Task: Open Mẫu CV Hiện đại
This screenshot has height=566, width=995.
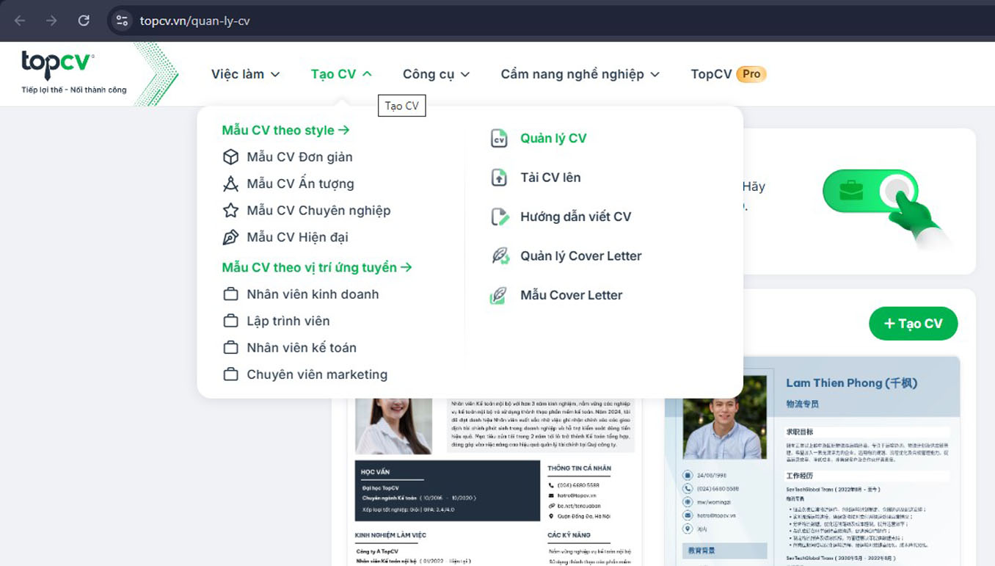Action: pyautogui.click(x=297, y=237)
